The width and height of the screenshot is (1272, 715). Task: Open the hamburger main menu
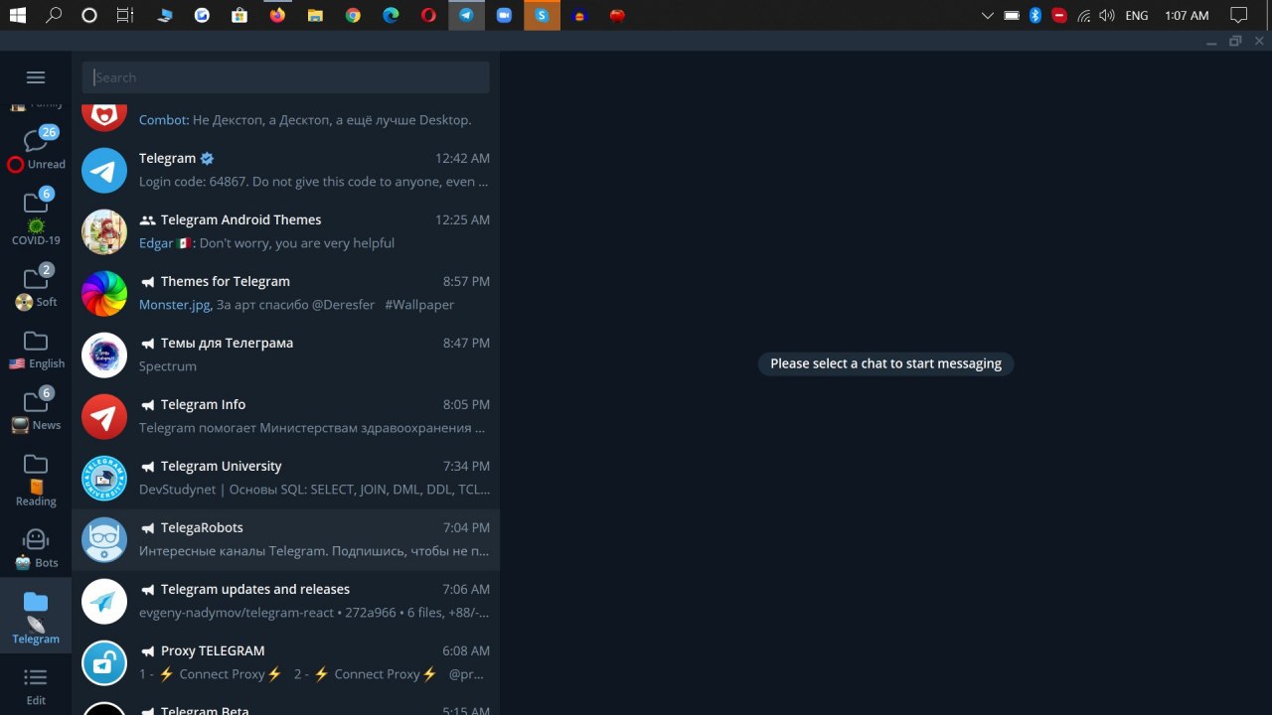[36, 77]
